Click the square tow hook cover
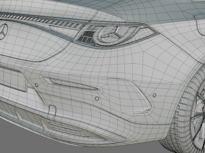The height and width of the screenshot is (153, 205). [52, 110]
